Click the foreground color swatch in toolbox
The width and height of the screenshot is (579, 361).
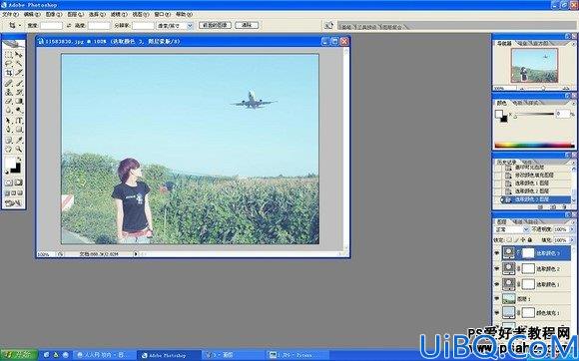tap(10, 163)
